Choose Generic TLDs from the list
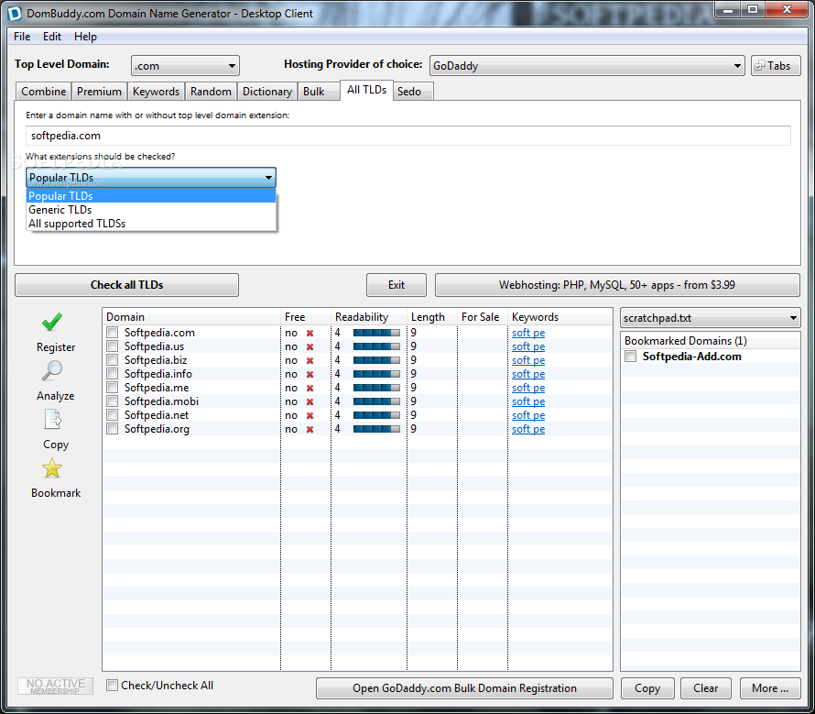Viewport: 815px width, 714px height. click(151, 210)
